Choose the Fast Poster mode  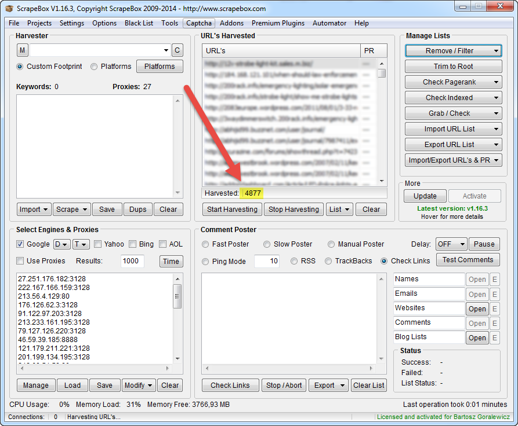click(205, 244)
